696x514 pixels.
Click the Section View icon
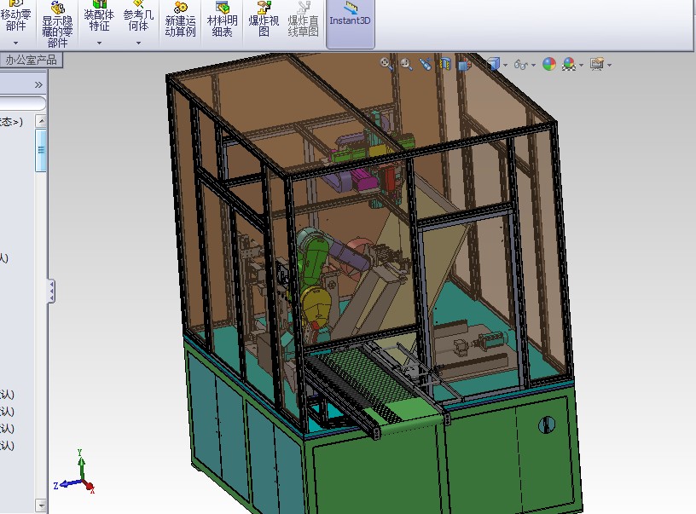point(444,64)
